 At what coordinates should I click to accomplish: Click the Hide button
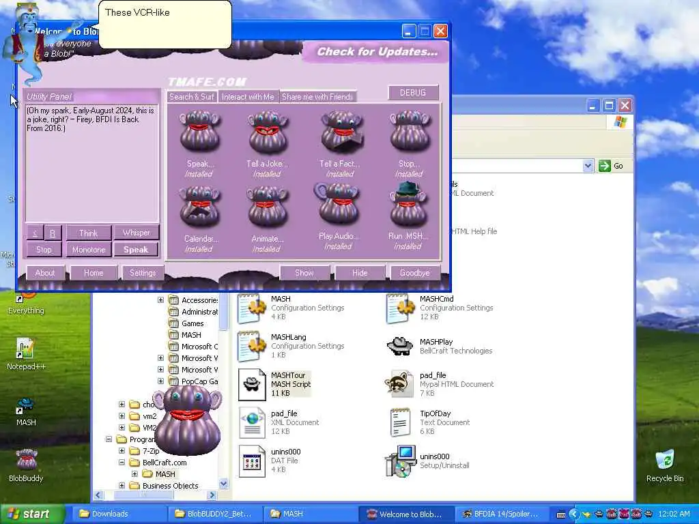coord(360,273)
